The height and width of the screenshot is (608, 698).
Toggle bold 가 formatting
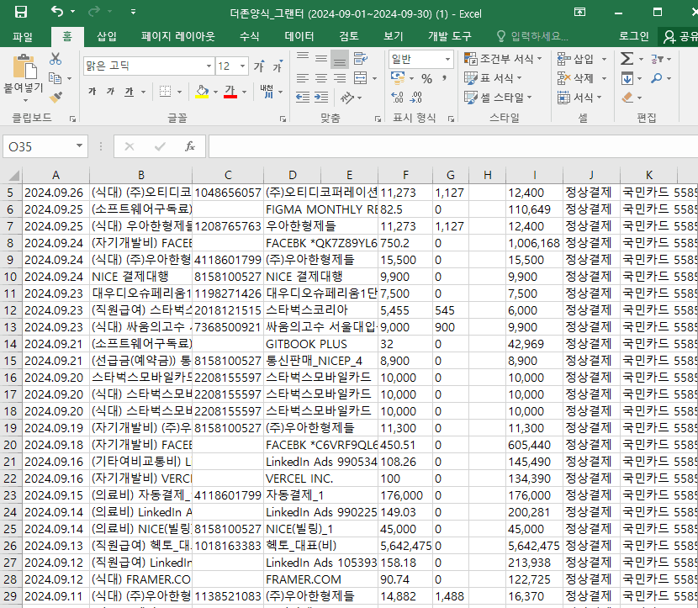(93, 92)
